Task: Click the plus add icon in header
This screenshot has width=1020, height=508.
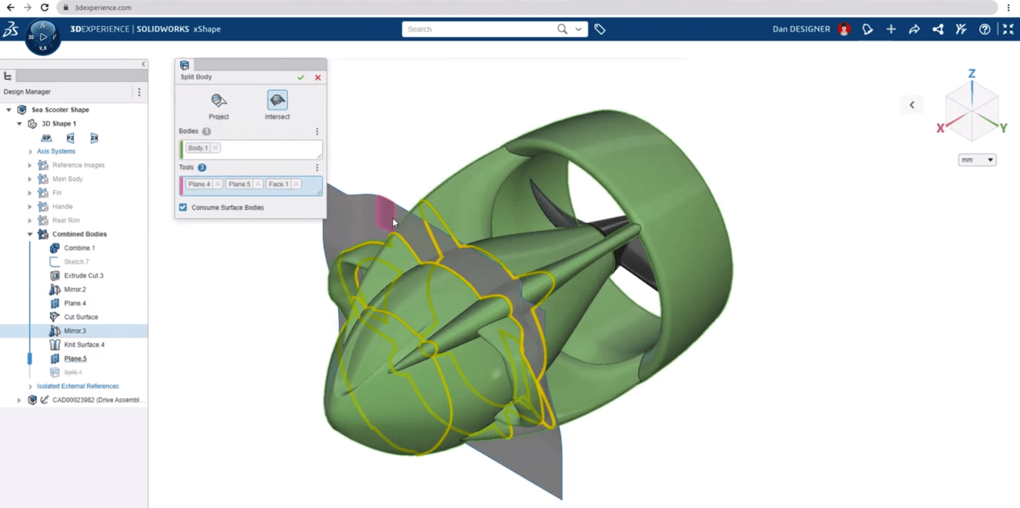Action: coord(891,29)
